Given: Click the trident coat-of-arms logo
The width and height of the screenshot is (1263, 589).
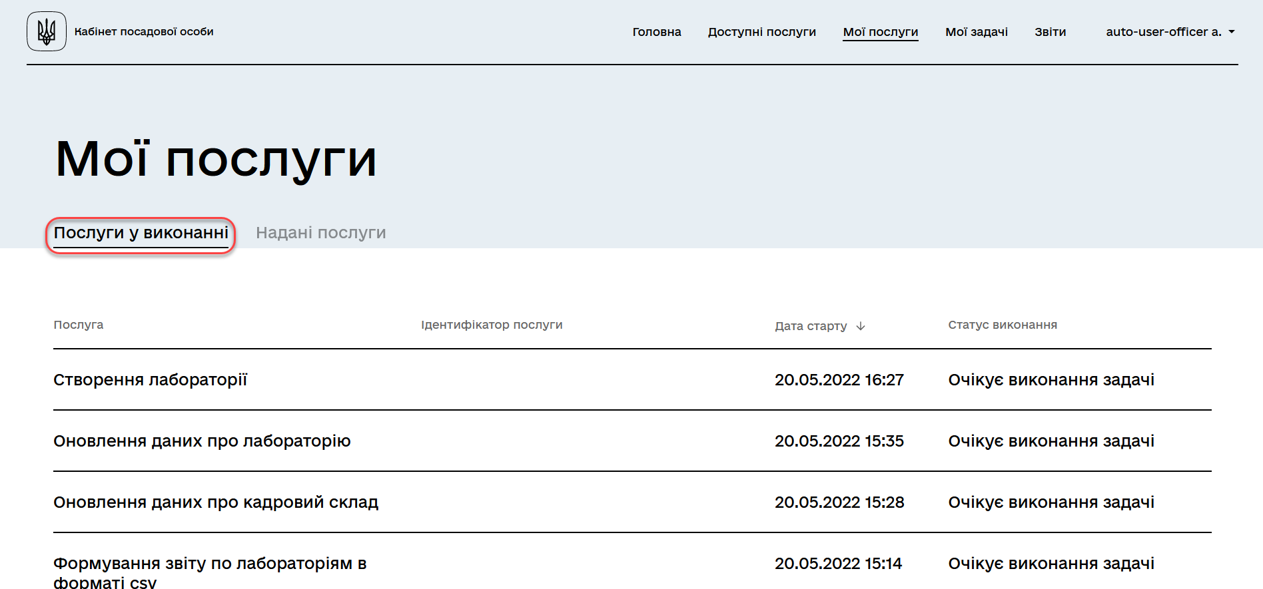Looking at the screenshot, I should (47, 31).
